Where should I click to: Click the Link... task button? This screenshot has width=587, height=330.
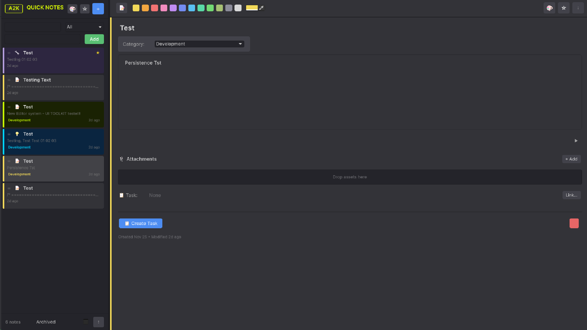pos(571,195)
